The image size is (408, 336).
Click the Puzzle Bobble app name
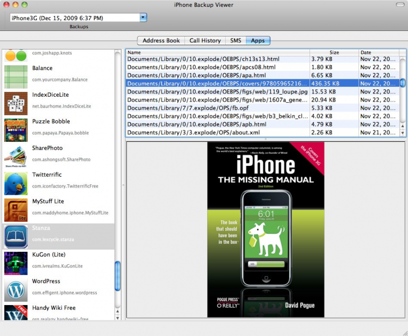[x=51, y=121]
